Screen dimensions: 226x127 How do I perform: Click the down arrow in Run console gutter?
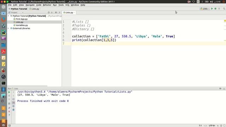pyautogui.click(x=13, y=96)
